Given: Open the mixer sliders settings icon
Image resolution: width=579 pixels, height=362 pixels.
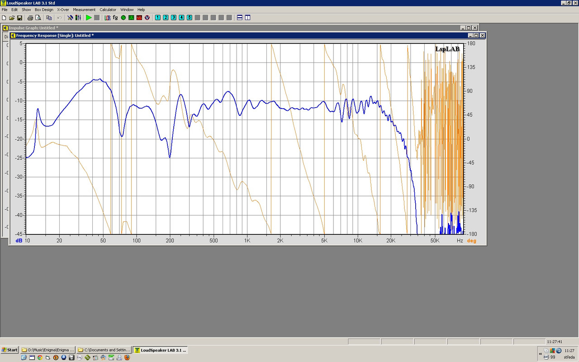Looking at the screenshot, I should pos(78,18).
